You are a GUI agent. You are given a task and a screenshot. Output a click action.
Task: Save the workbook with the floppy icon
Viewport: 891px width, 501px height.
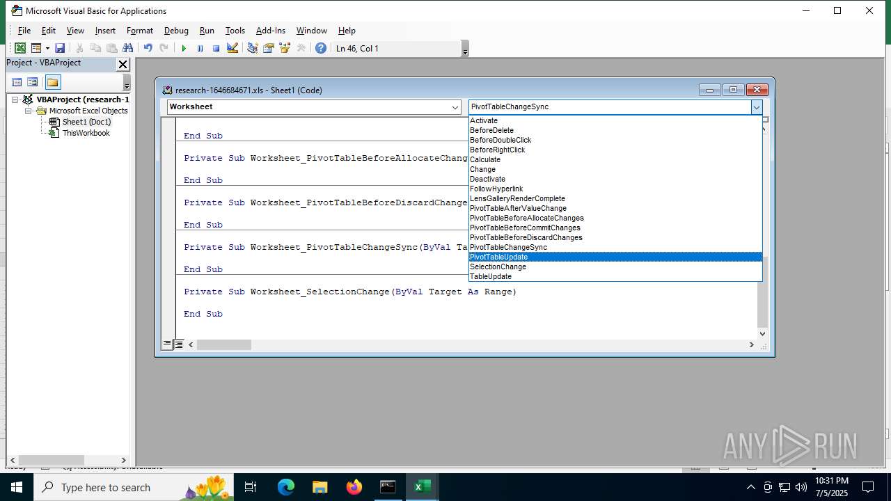(x=60, y=48)
